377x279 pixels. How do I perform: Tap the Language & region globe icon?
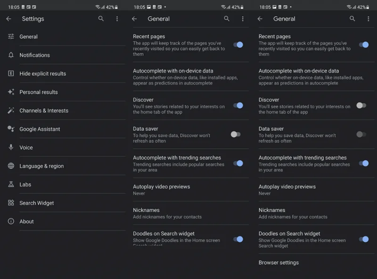coord(11,166)
